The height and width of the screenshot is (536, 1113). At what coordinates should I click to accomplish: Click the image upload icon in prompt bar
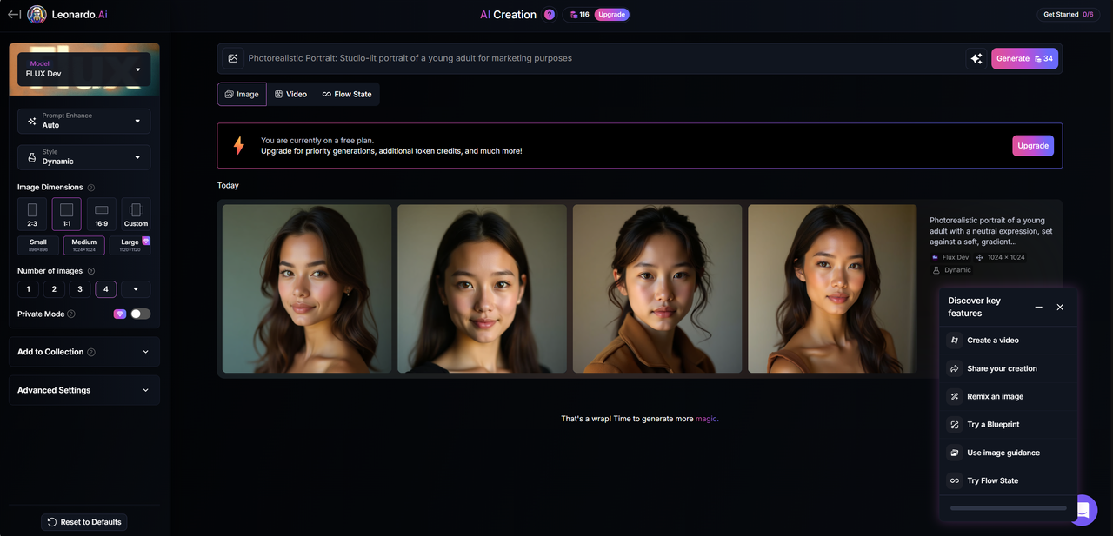point(233,58)
